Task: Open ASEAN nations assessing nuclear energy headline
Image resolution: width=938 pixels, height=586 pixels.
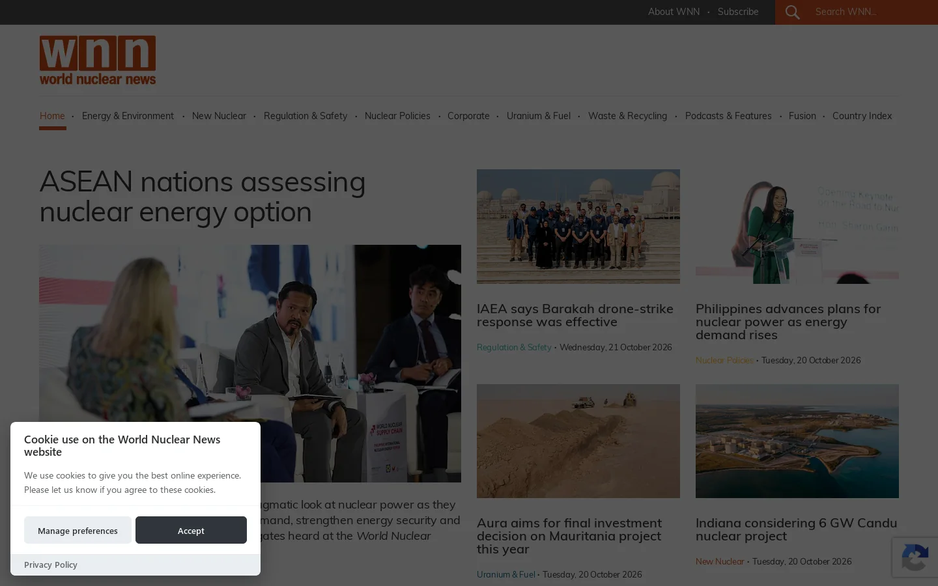Action: (203, 197)
